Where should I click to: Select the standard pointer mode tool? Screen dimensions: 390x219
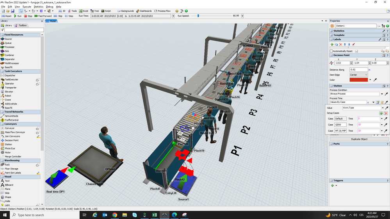(x=21, y=11)
